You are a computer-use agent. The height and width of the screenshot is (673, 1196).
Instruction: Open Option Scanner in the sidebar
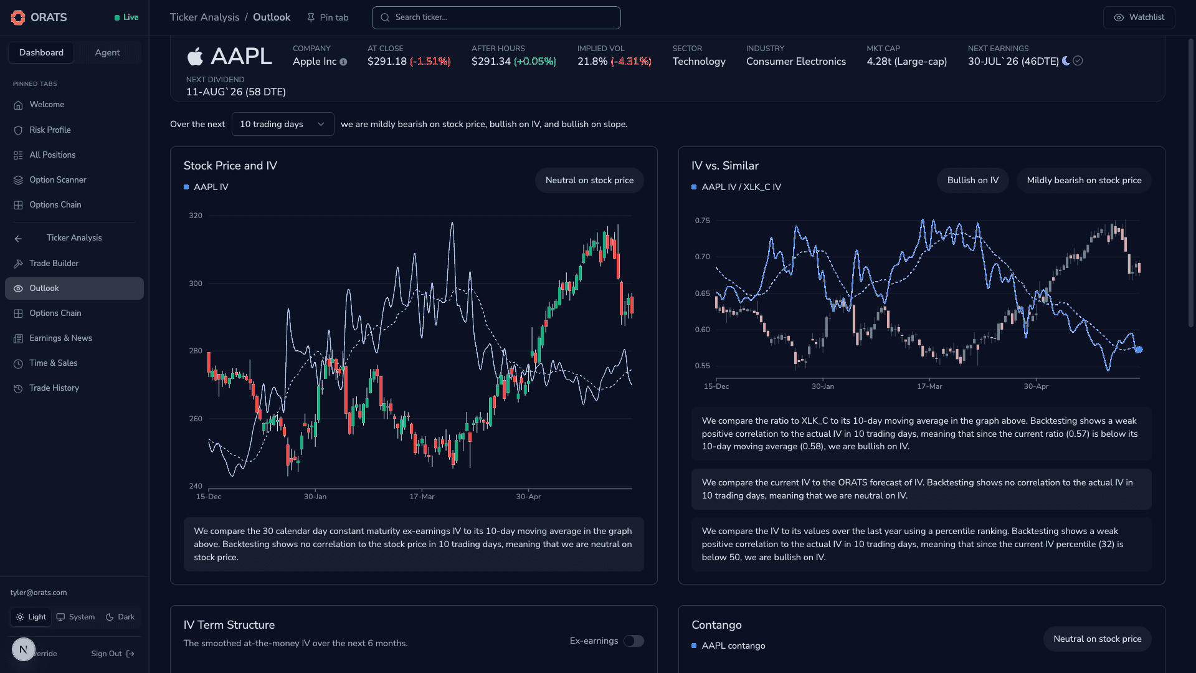pos(74,180)
